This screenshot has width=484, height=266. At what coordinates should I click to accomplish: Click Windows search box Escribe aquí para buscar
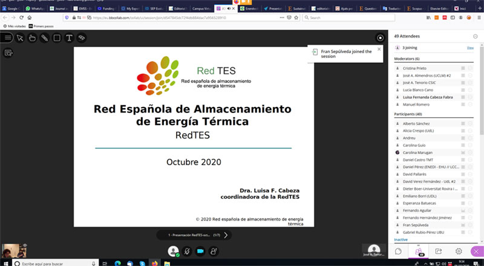[56, 263]
